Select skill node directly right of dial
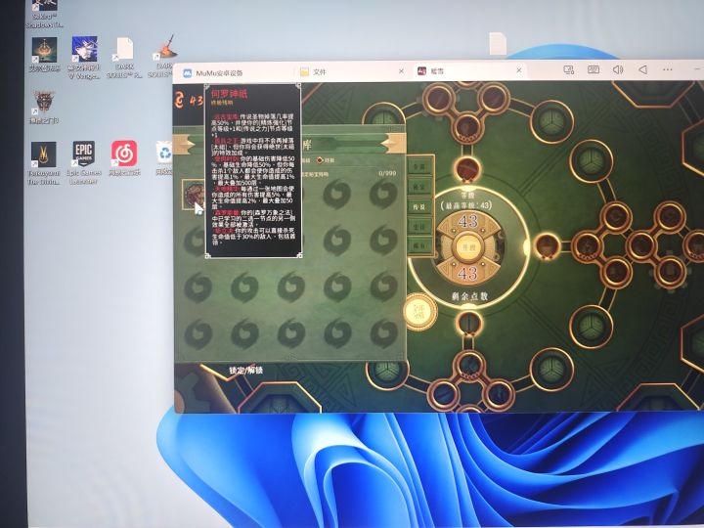Image resolution: width=704 pixels, height=528 pixels. 547,246
